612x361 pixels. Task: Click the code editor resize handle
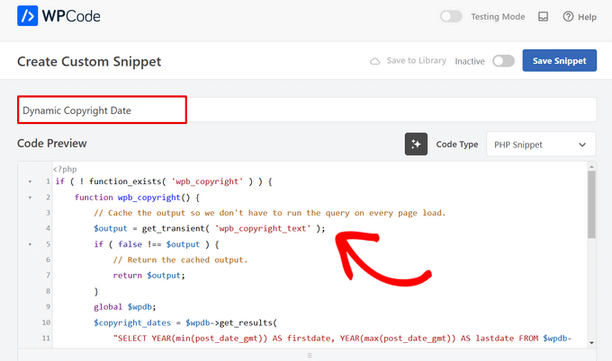point(310,355)
